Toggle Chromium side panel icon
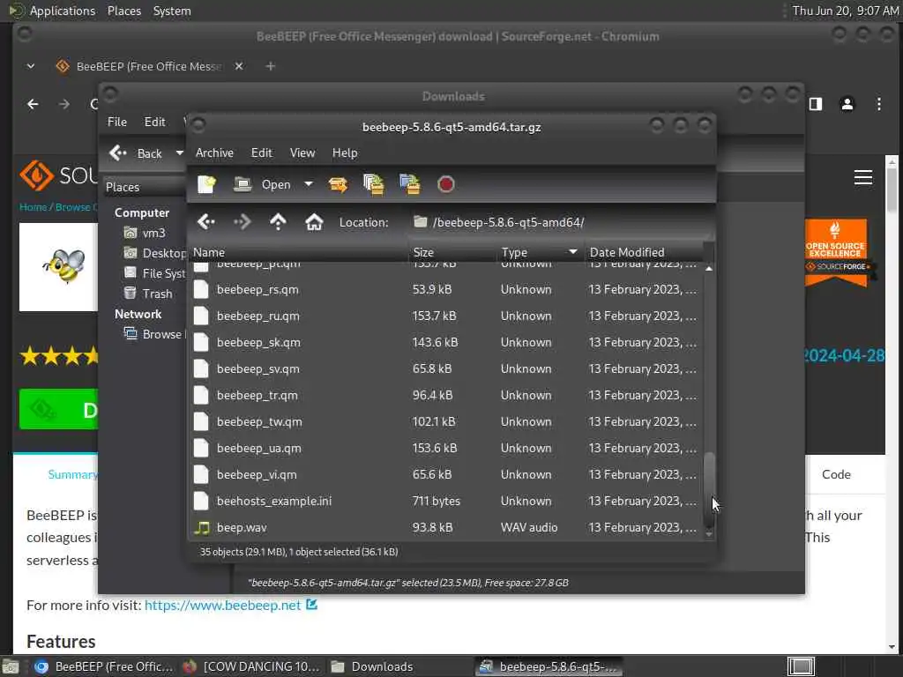 tap(816, 104)
